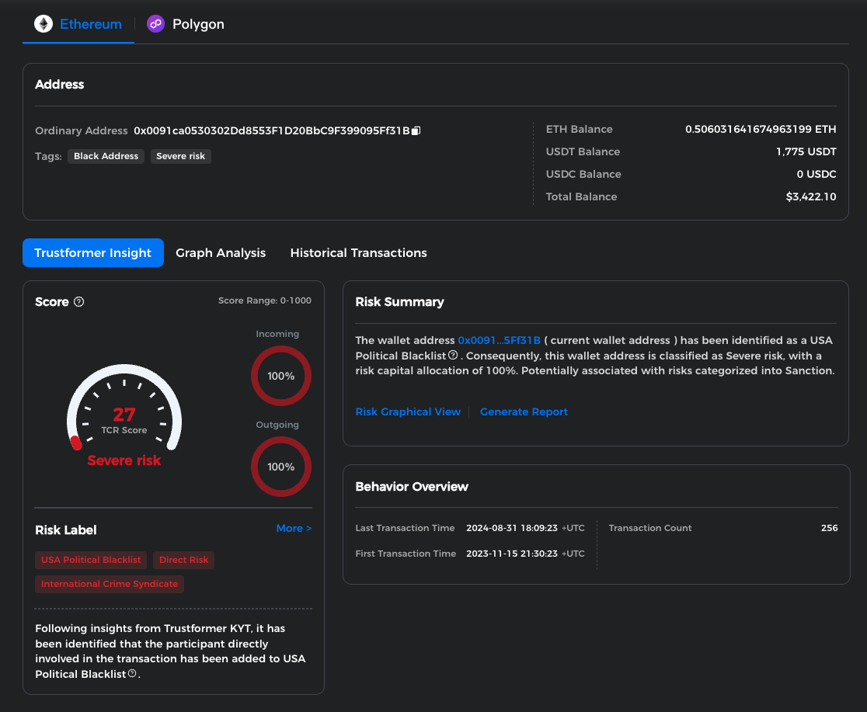This screenshot has width=867, height=712.
Task: Click the Behavior Overview heading
Action: (412, 487)
